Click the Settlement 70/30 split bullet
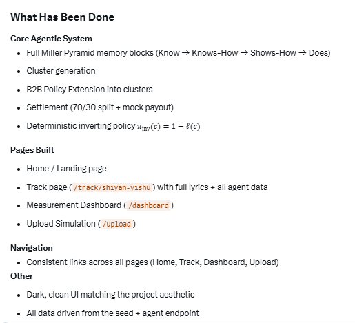 coord(100,107)
